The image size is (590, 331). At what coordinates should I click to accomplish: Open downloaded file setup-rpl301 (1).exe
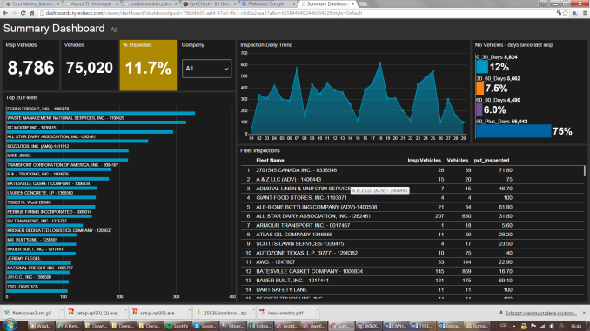coord(92,313)
